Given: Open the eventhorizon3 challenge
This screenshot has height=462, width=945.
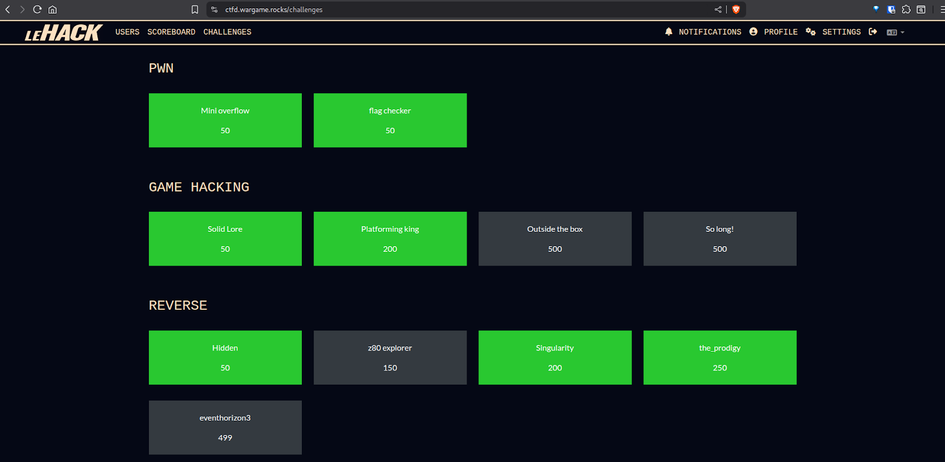Looking at the screenshot, I should 225,428.
